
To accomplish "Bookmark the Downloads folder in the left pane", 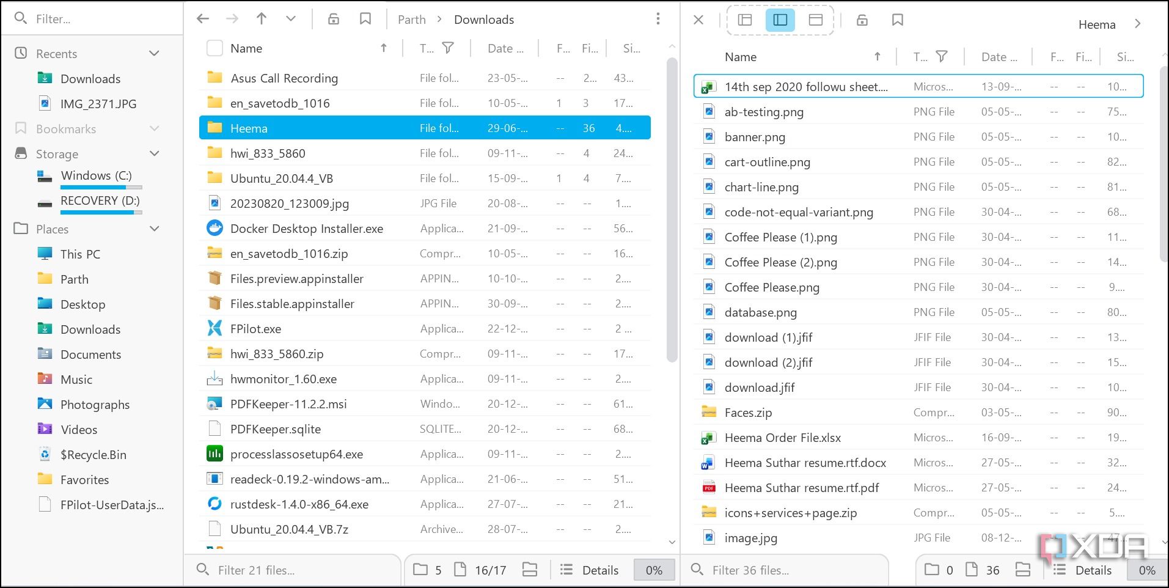I will click(365, 20).
